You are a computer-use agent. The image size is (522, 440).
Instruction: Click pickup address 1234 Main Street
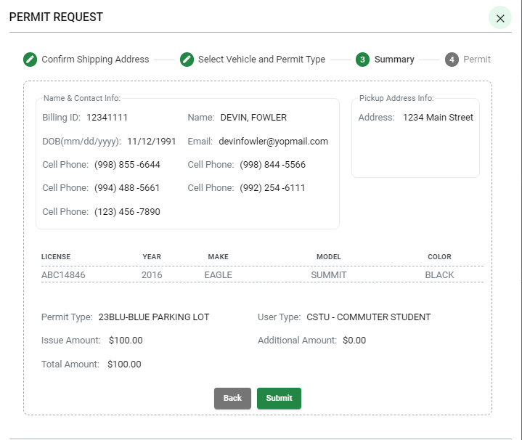click(438, 118)
